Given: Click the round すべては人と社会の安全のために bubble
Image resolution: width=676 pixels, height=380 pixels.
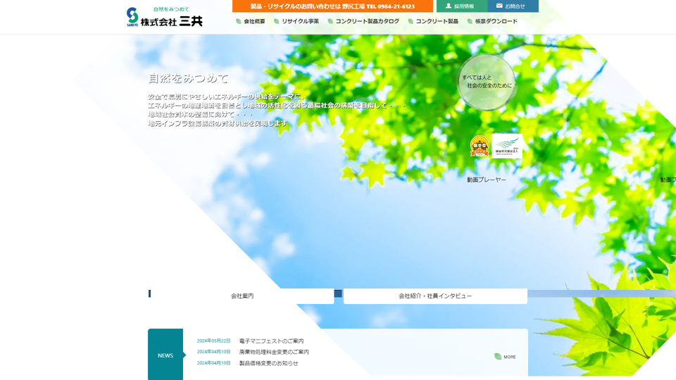Looking at the screenshot, I should click(487, 82).
